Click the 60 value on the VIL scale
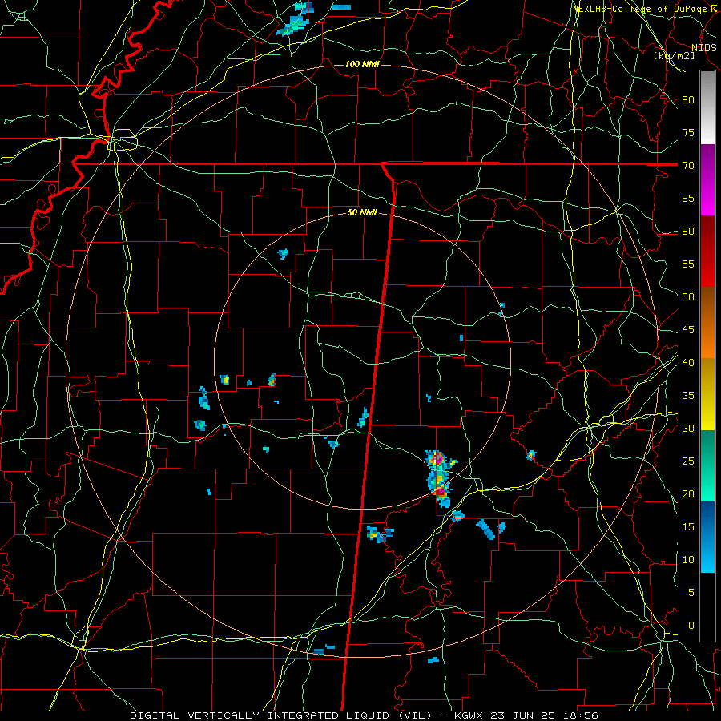 688,231
